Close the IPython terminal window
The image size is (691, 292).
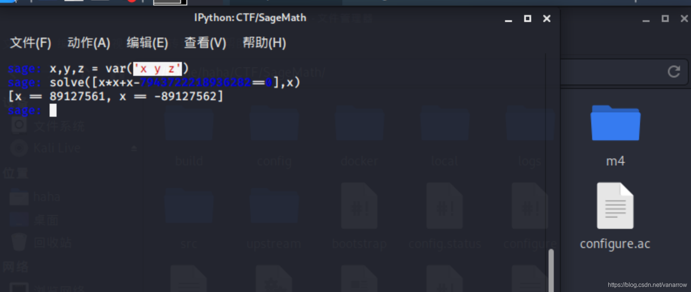point(547,18)
